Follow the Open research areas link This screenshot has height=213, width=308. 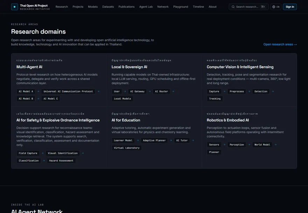[x=280, y=44]
